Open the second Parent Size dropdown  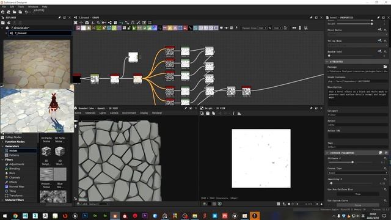[x=277, y=28]
